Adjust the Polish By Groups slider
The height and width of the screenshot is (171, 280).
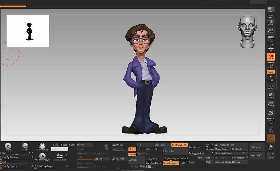click(17, 167)
